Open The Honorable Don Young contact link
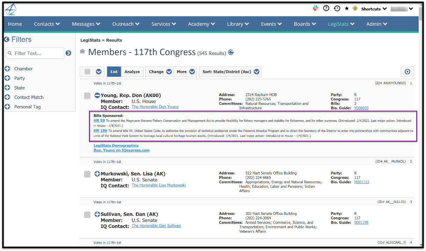426x251 pixels. (155, 107)
